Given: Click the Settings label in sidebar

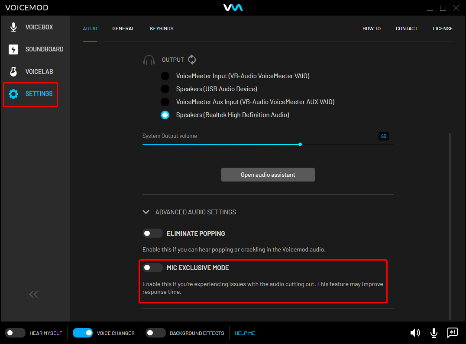Looking at the screenshot, I should pyautogui.click(x=39, y=94).
